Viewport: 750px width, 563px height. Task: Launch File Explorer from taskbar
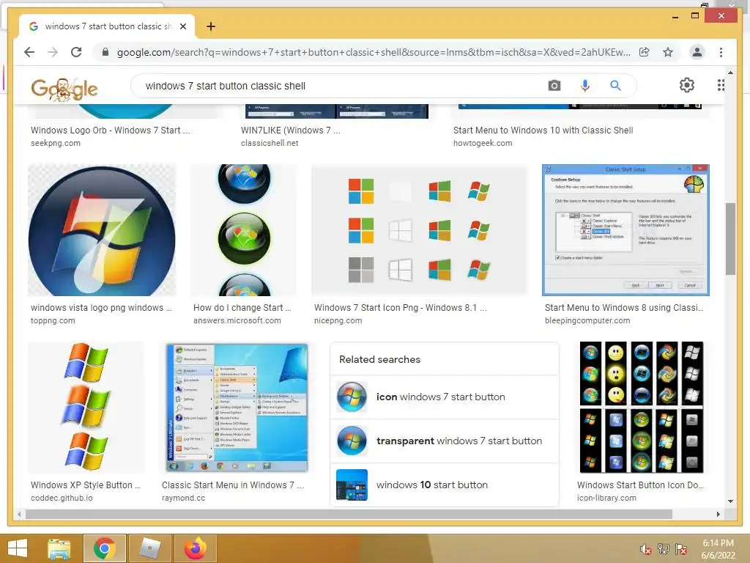pyautogui.click(x=59, y=548)
